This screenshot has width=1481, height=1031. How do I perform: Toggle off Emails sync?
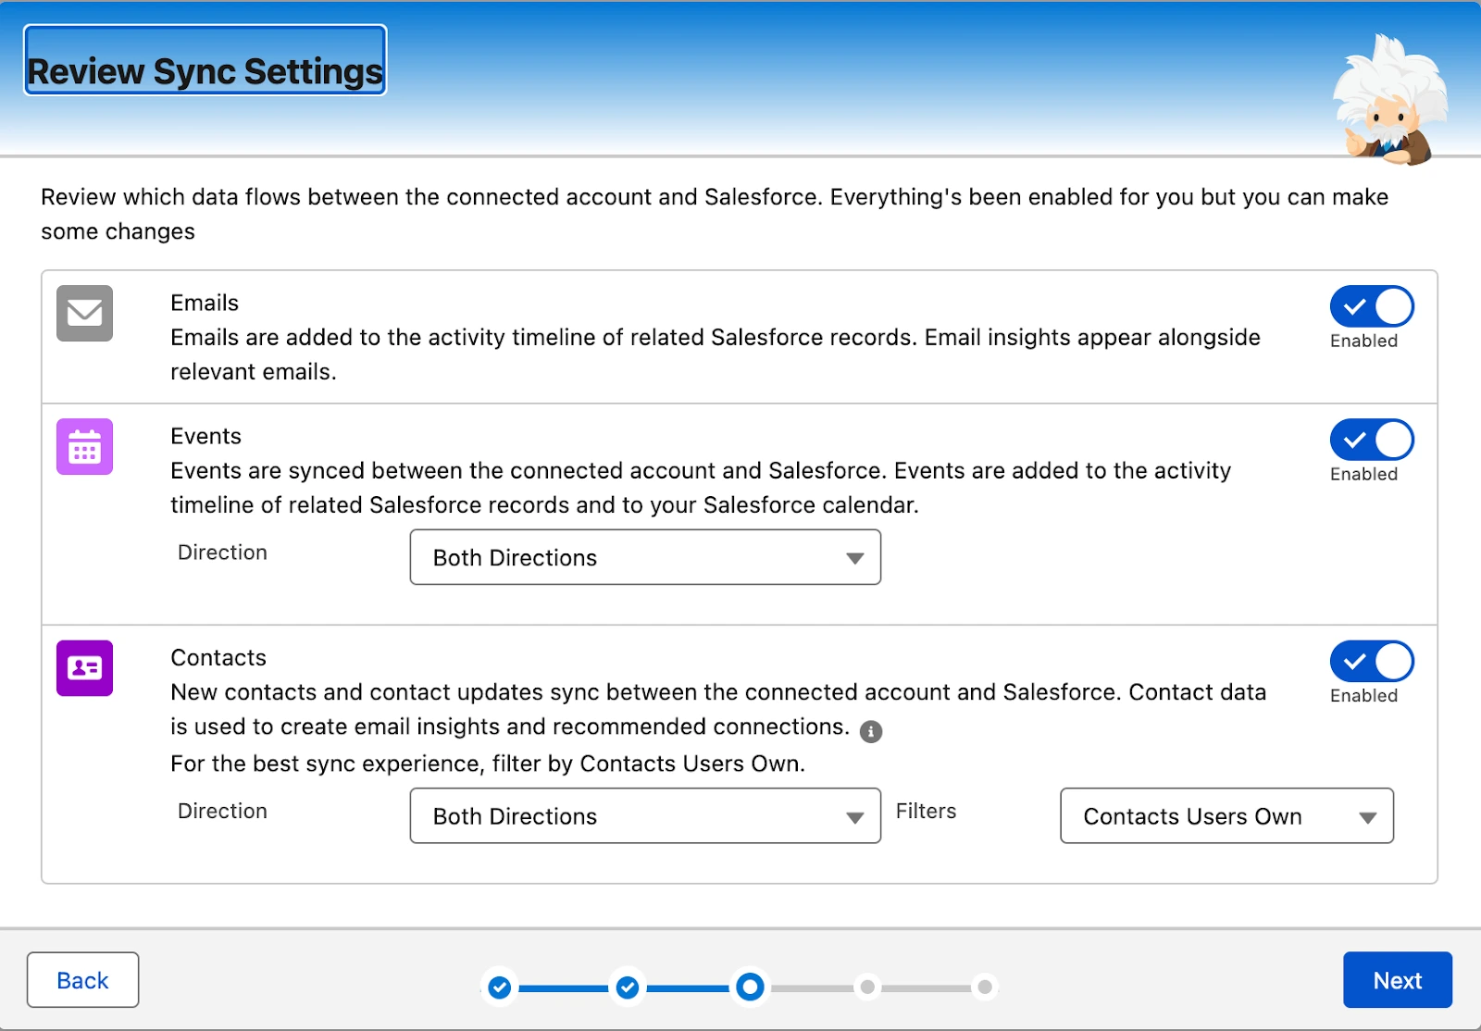coord(1372,306)
